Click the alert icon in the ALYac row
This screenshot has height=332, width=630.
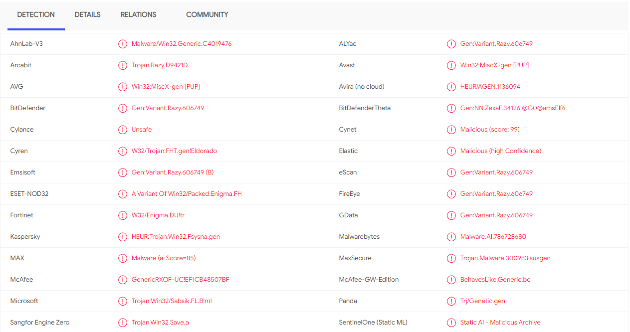[451, 44]
